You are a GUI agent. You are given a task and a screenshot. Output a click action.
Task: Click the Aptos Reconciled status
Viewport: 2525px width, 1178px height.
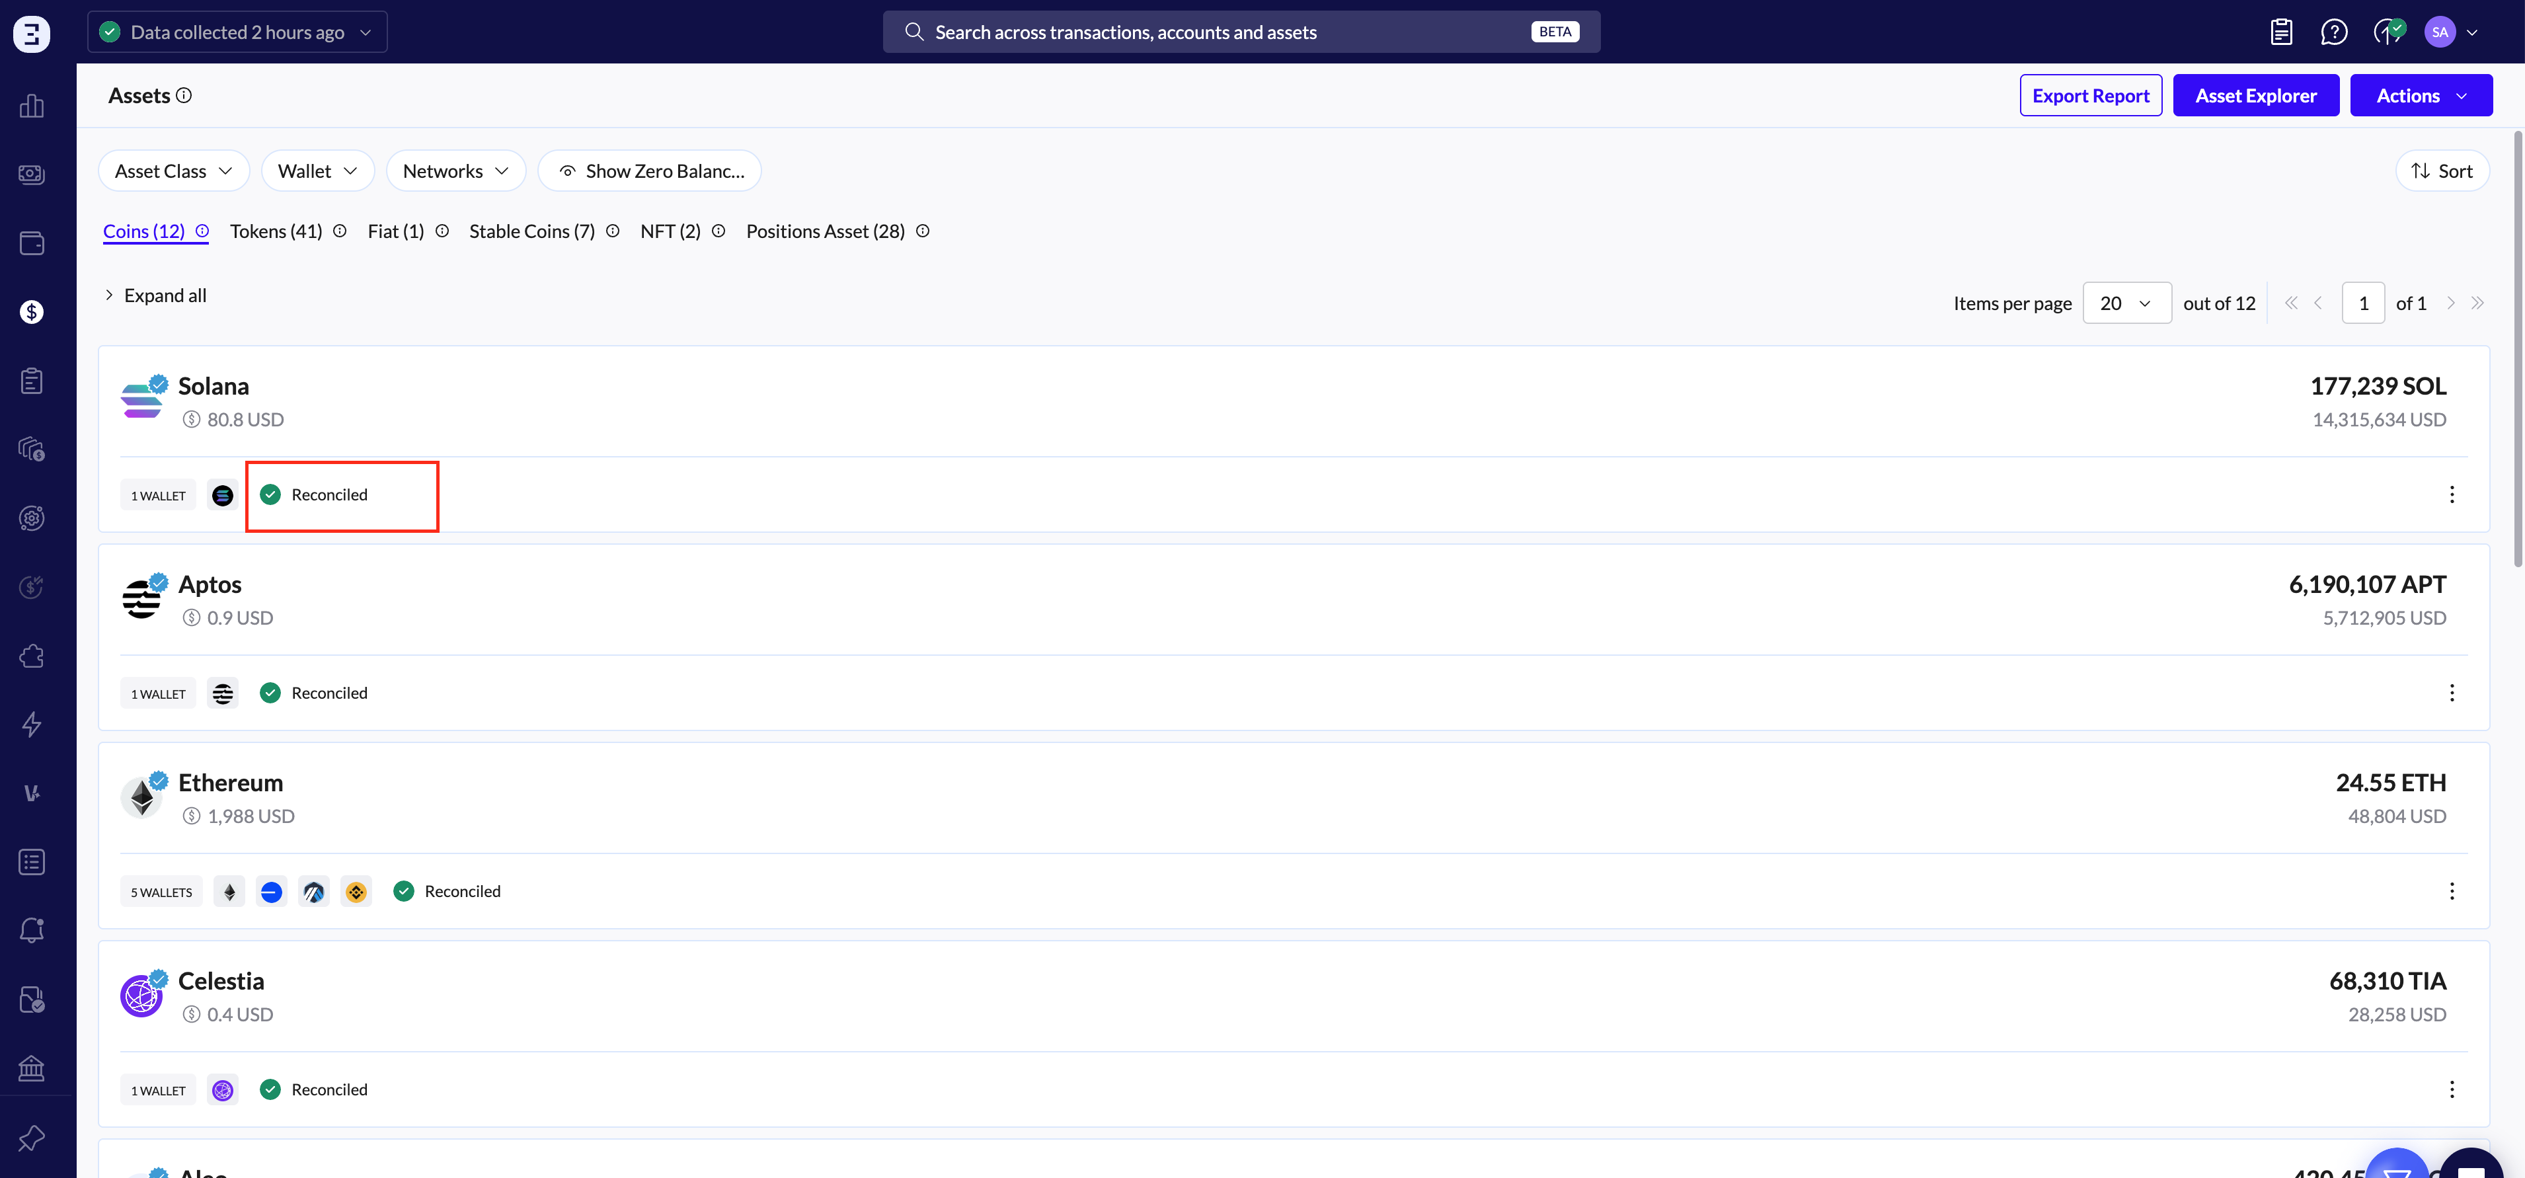point(315,693)
